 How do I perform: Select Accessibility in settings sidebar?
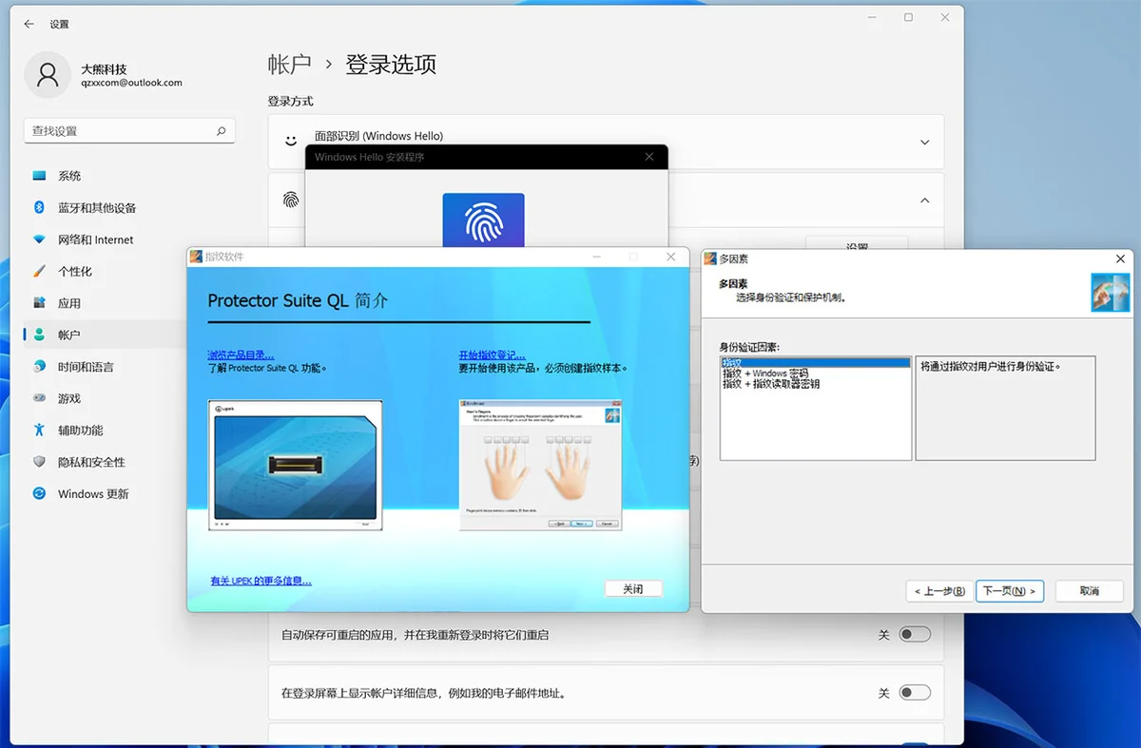click(x=80, y=431)
